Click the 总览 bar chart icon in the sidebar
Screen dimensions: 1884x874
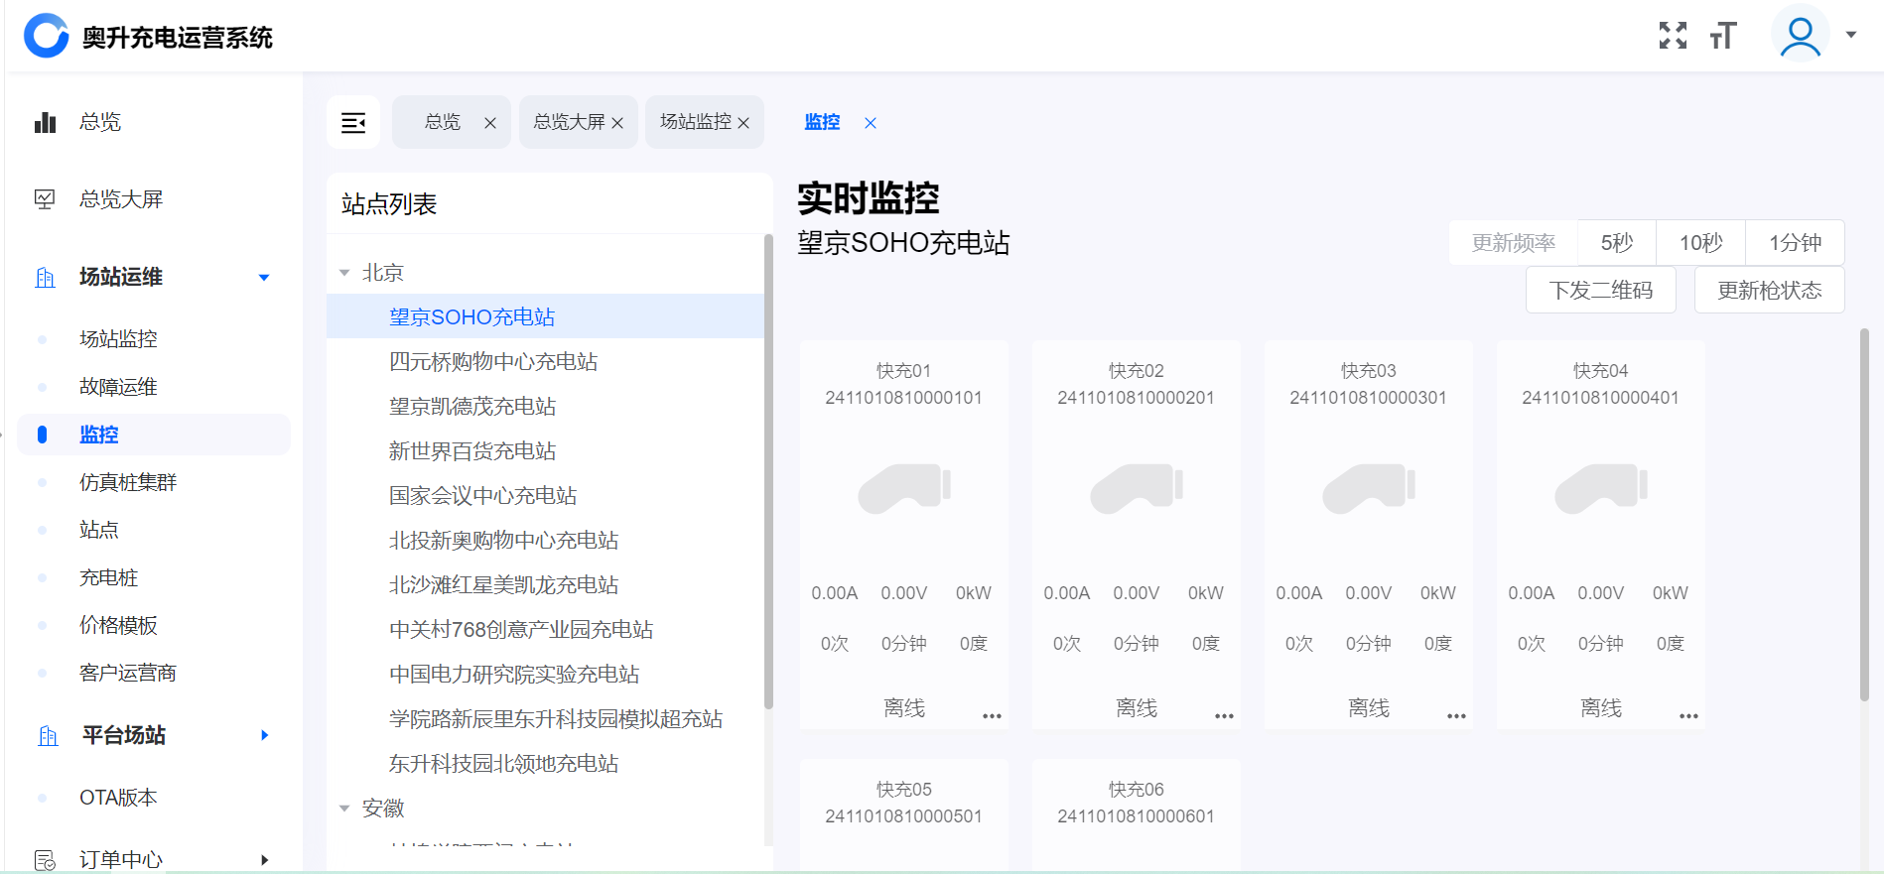click(45, 122)
